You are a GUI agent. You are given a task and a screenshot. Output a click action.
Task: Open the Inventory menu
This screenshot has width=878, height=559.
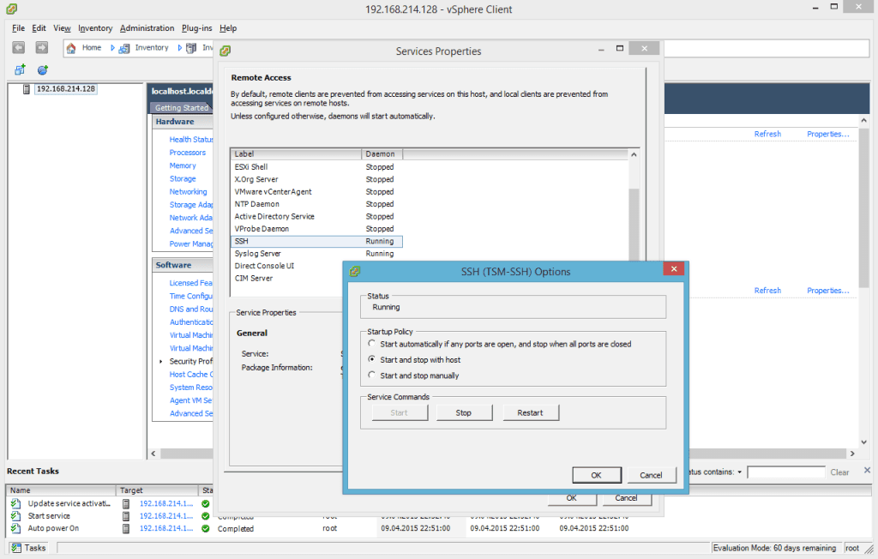pos(95,28)
